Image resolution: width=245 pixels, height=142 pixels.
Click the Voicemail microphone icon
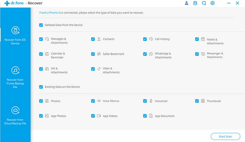151,101
